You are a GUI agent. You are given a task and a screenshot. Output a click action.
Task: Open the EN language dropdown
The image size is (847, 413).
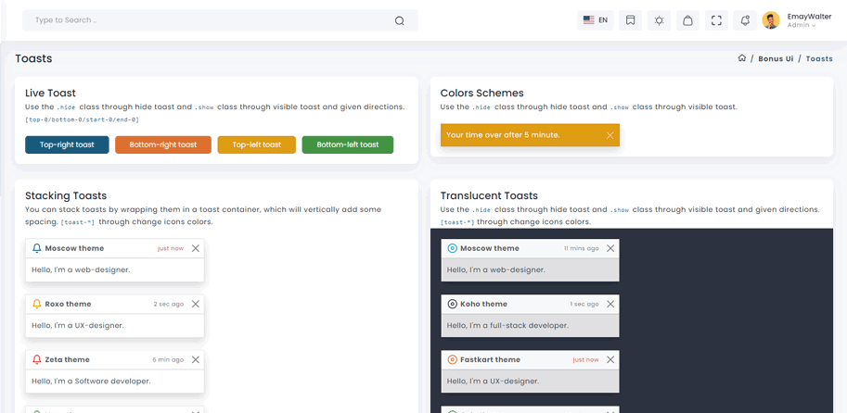tap(595, 20)
